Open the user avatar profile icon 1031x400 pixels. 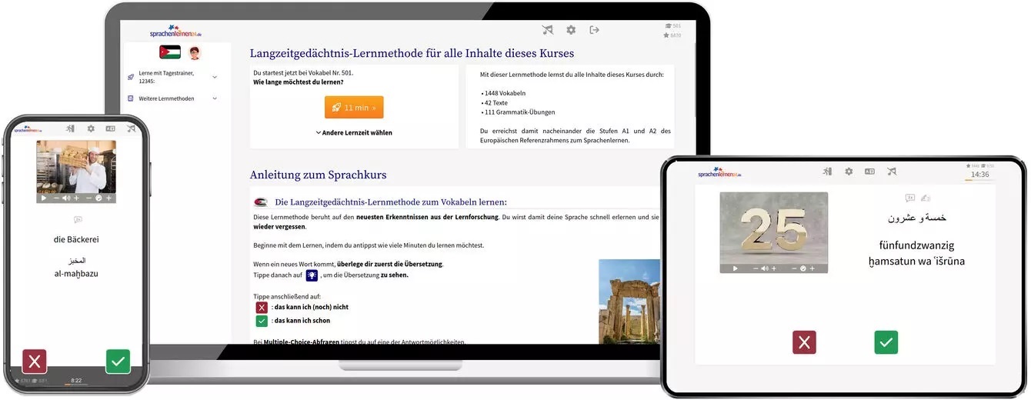coord(195,52)
